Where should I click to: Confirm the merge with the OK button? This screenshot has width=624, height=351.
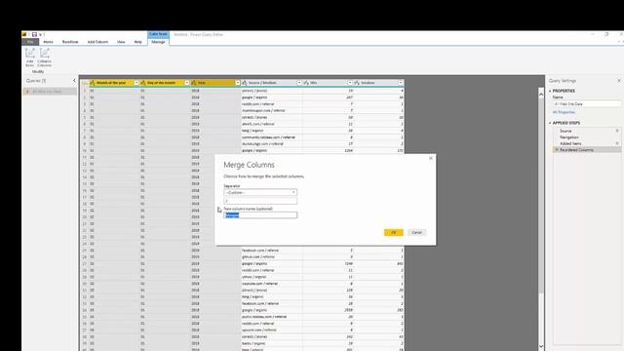click(394, 232)
